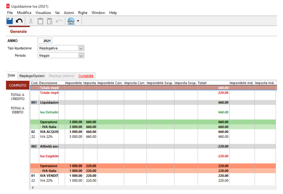Click the red Iva Esigibile row
This screenshot has height=194, width=283.
pos(153,156)
